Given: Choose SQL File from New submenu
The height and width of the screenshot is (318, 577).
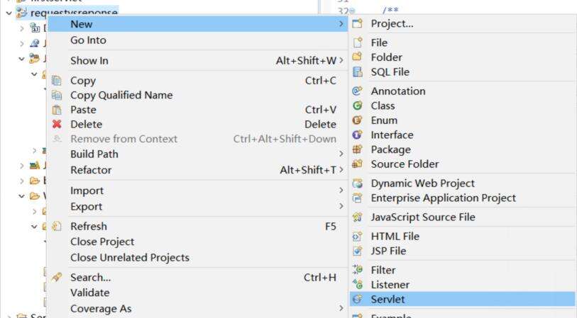Looking at the screenshot, I should pos(390,72).
